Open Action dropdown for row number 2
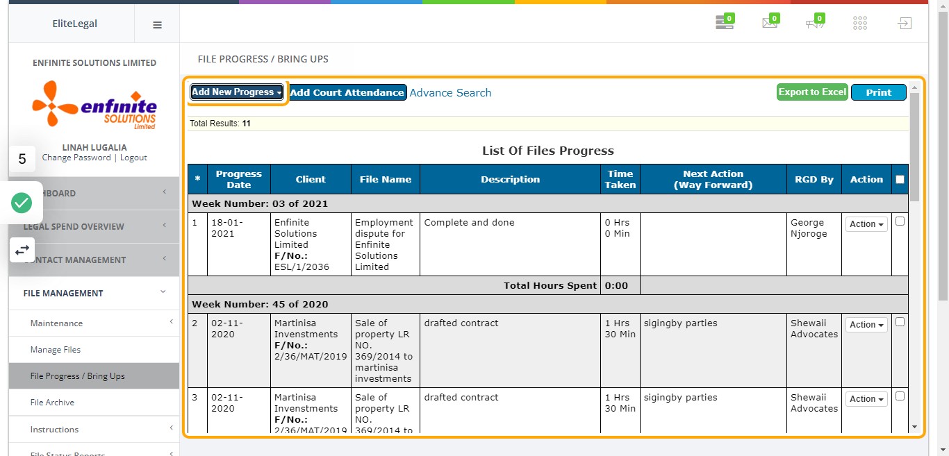Screen dimensions: 949x456 [866, 325]
